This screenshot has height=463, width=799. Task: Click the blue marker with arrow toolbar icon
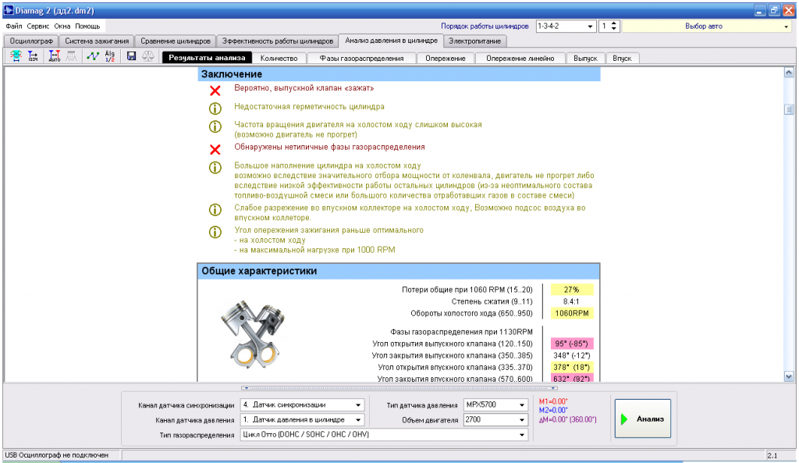click(x=33, y=56)
